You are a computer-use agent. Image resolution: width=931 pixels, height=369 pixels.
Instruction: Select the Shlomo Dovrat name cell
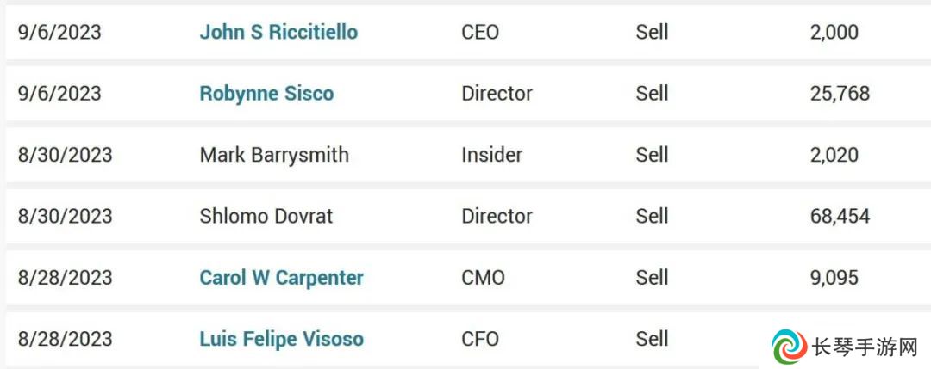tap(266, 216)
